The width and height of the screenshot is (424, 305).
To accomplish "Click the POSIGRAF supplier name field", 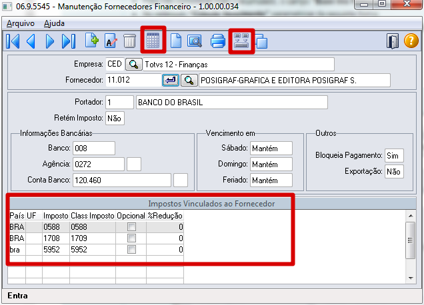I will (295, 80).
